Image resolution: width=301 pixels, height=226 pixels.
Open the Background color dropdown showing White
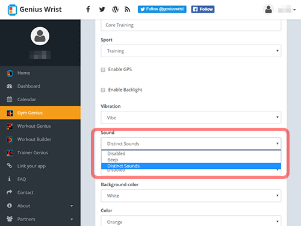coord(191,196)
